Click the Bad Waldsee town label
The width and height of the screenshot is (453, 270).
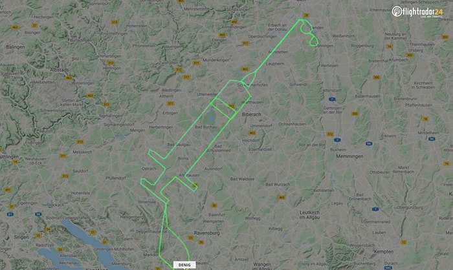click(242, 179)
